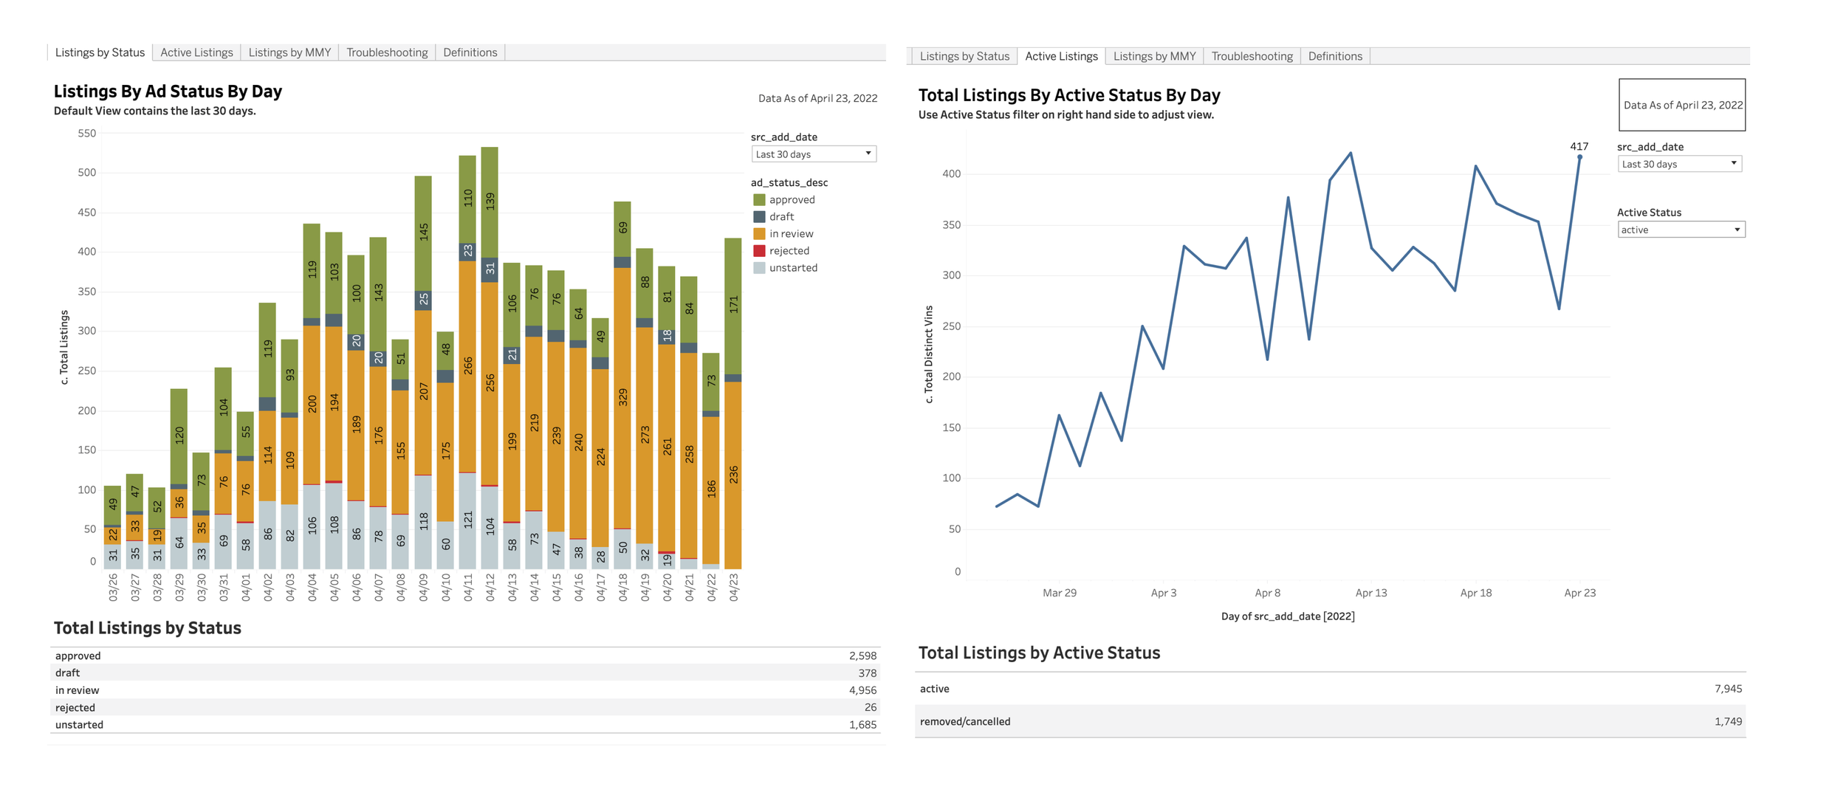Click 2,598 approved total value
The image size is (1846, 798).
862,656
